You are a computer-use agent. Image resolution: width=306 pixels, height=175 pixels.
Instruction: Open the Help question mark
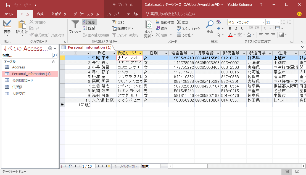click(x=261, y=4)
